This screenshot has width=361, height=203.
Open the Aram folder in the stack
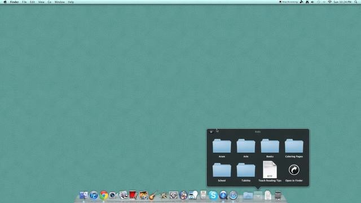coord(222,146)
